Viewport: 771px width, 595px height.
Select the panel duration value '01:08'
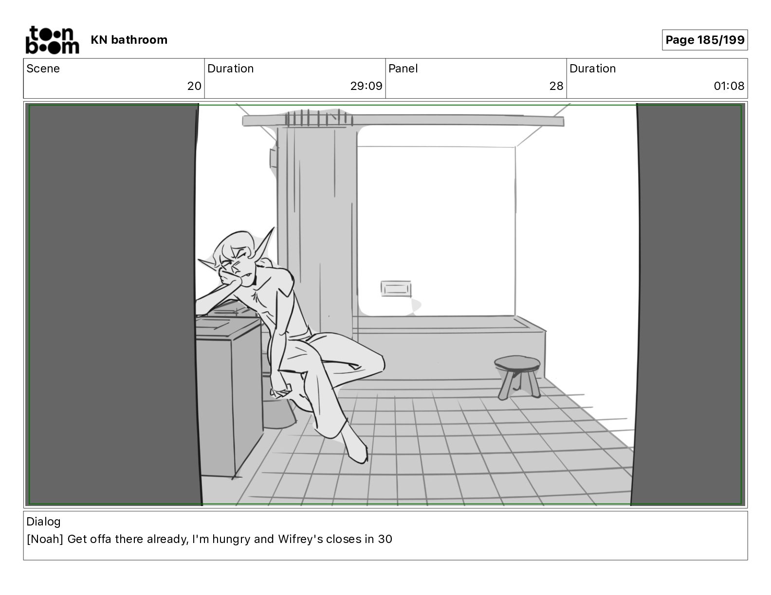tap(729, 86)
